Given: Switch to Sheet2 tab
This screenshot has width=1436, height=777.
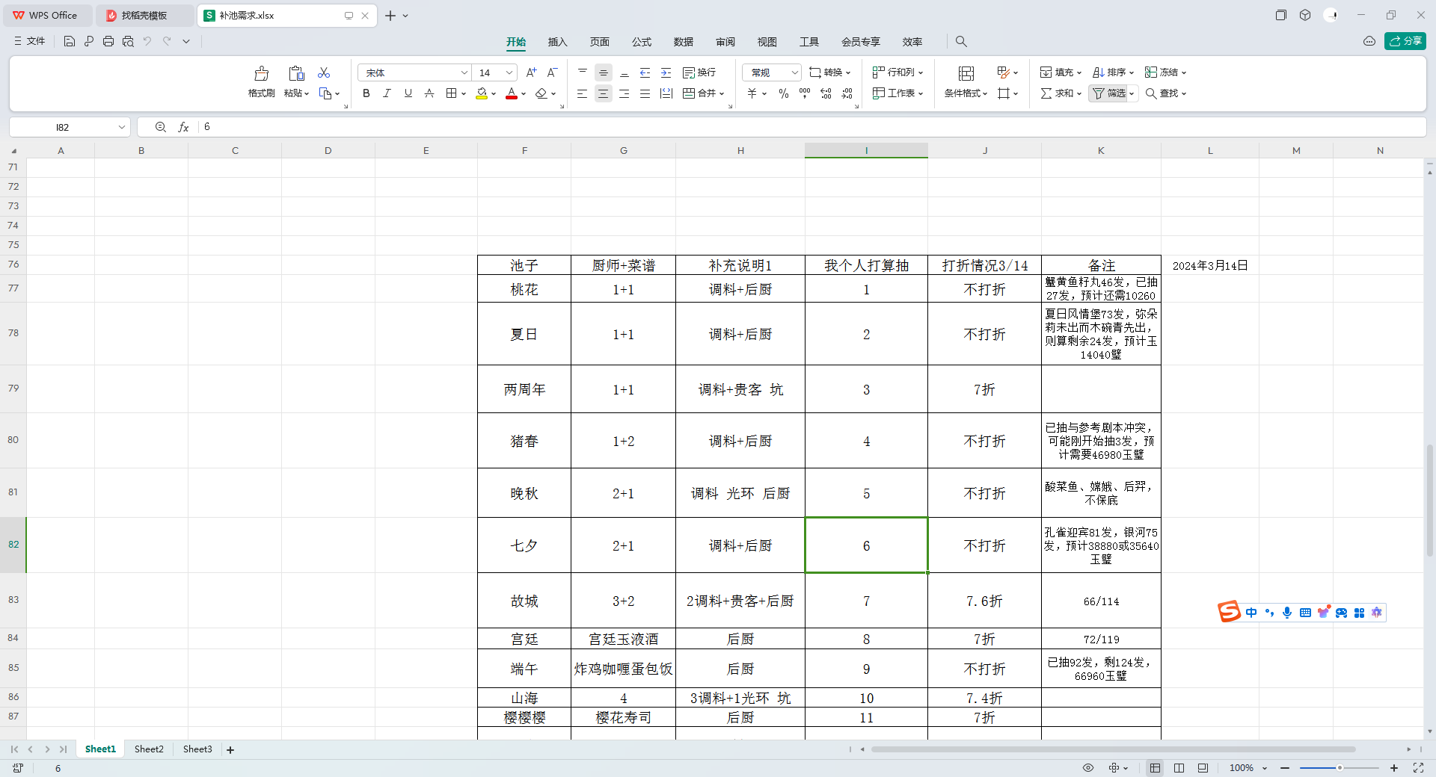Looking at the screenshot, I should [149, 749].
